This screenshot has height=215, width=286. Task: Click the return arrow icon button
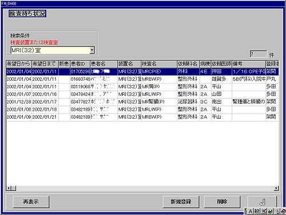tap(263, 202)
